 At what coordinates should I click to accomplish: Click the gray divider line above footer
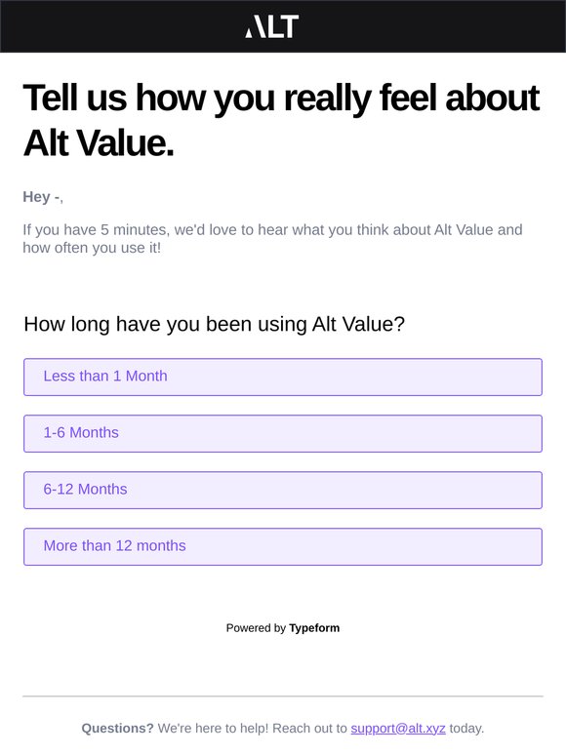(283, 695)
